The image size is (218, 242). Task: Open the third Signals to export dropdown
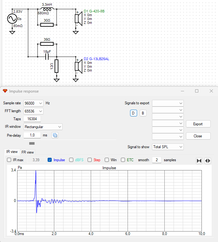point(168,116)
